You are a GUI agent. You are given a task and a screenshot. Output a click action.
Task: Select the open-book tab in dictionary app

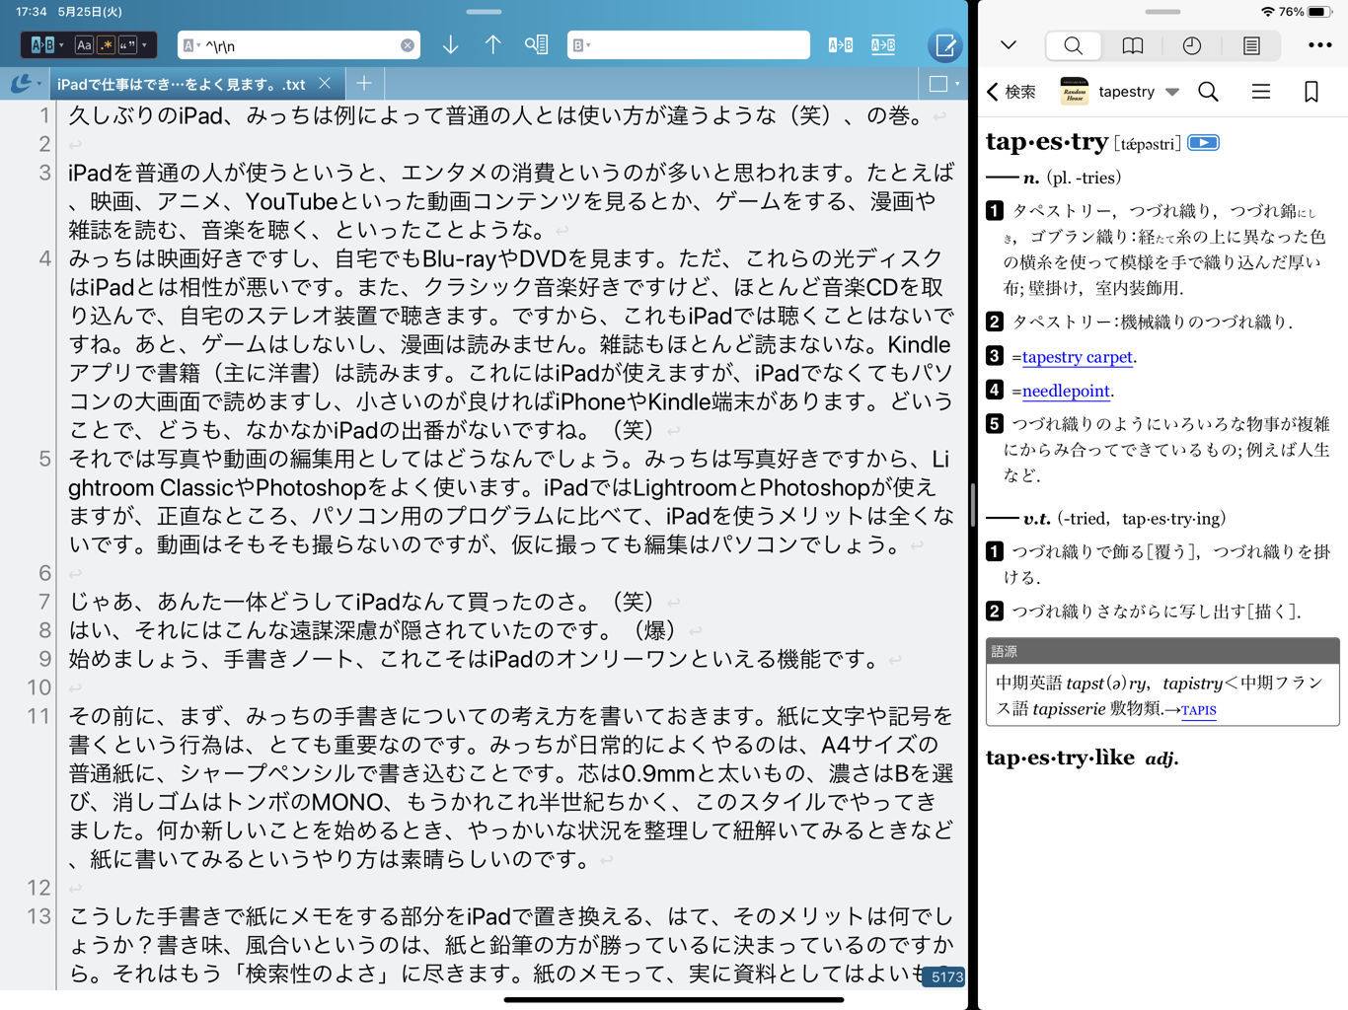click(1133, 45)
